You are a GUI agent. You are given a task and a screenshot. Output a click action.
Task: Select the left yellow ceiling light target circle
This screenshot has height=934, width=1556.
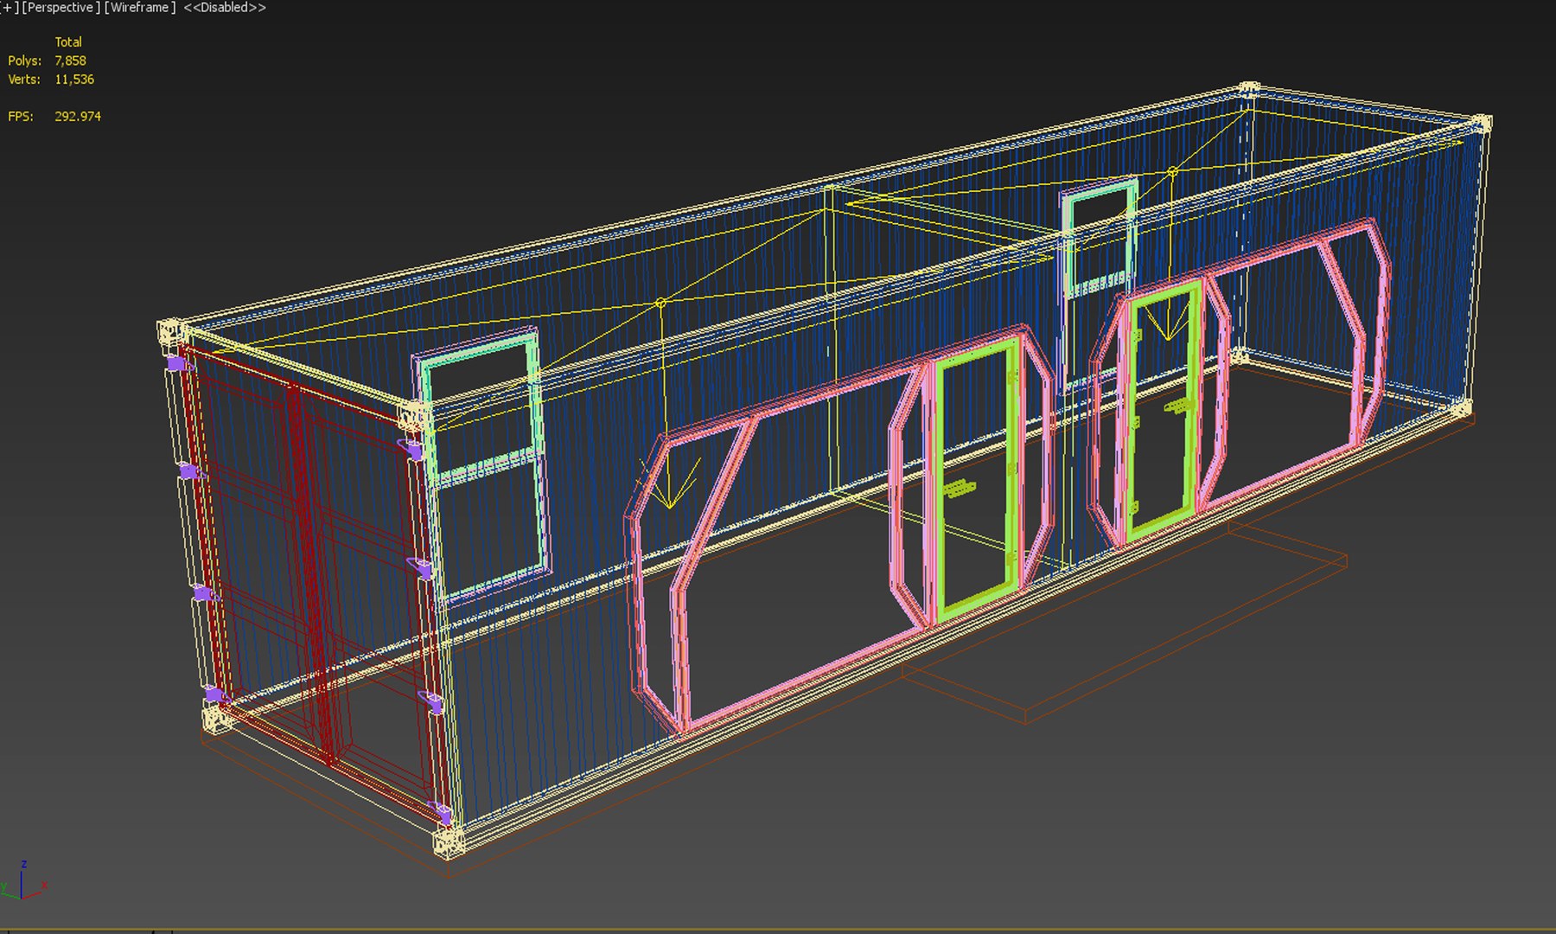coord(661,303)
